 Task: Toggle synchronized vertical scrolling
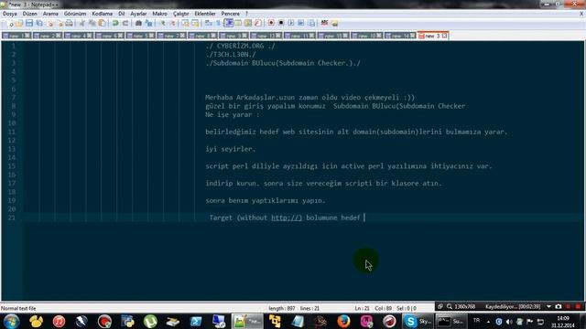coord(185,23)
